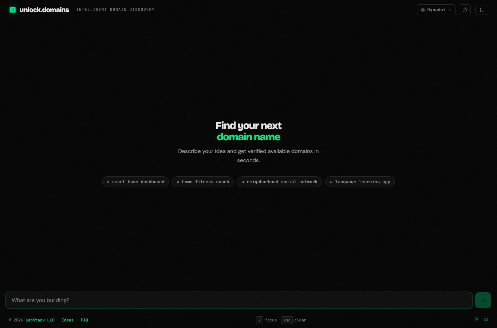Open the FAQ footer link
Screen dimensions: 497x328
click(x=84, y=320)
